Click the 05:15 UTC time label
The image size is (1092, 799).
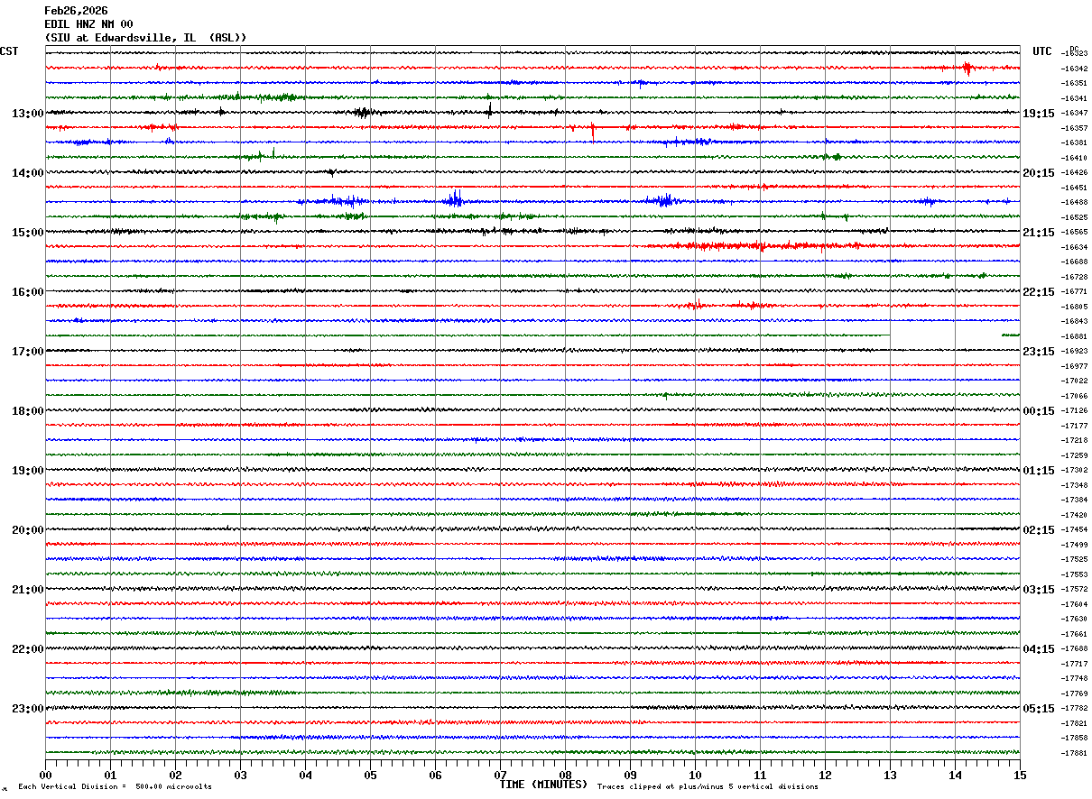coord(1039,709)
